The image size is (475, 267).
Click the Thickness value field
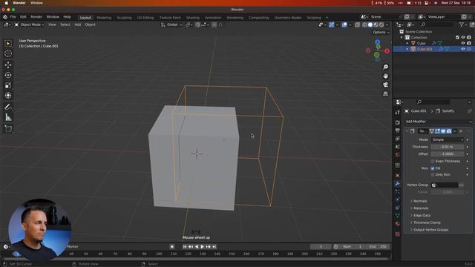coord(448,147)
